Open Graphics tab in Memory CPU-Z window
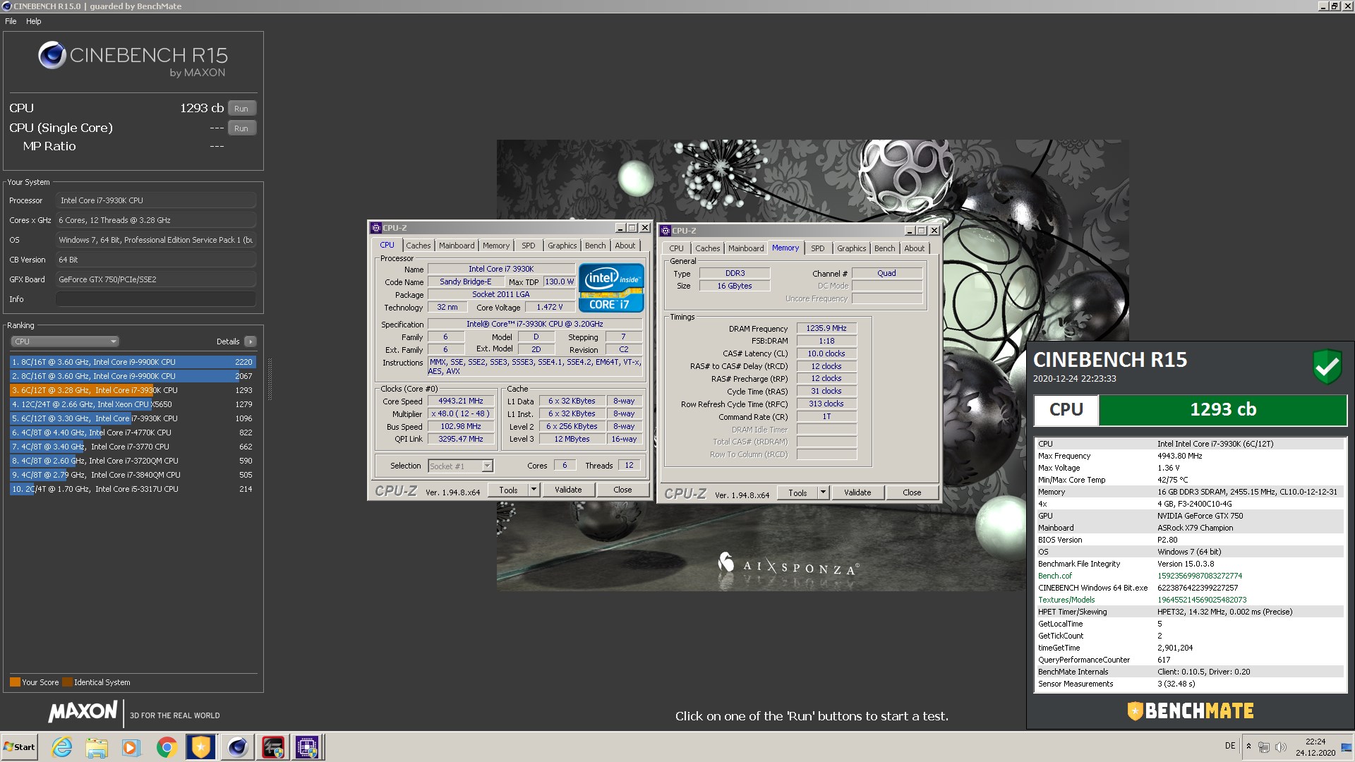Image resolution: width=1355 pixels, height=762 pixels. coord(851,248)
